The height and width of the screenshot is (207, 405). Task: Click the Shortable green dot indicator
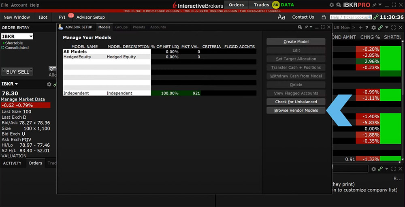pos(3,43)
